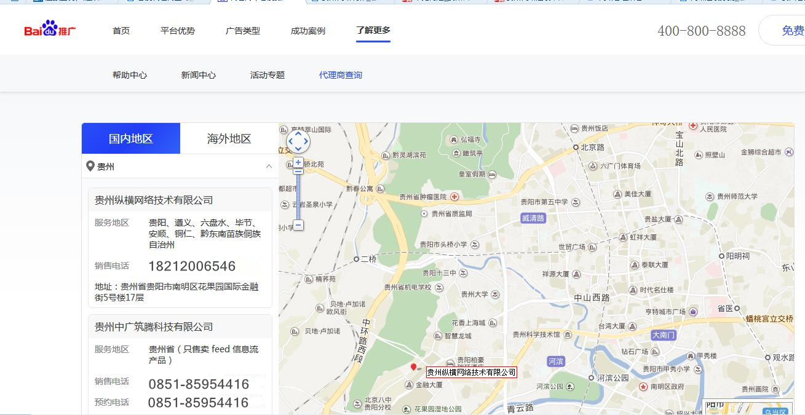Click the location pin beside 贵州
Viewport: 805px width, 415px height.
click(90, 166)
